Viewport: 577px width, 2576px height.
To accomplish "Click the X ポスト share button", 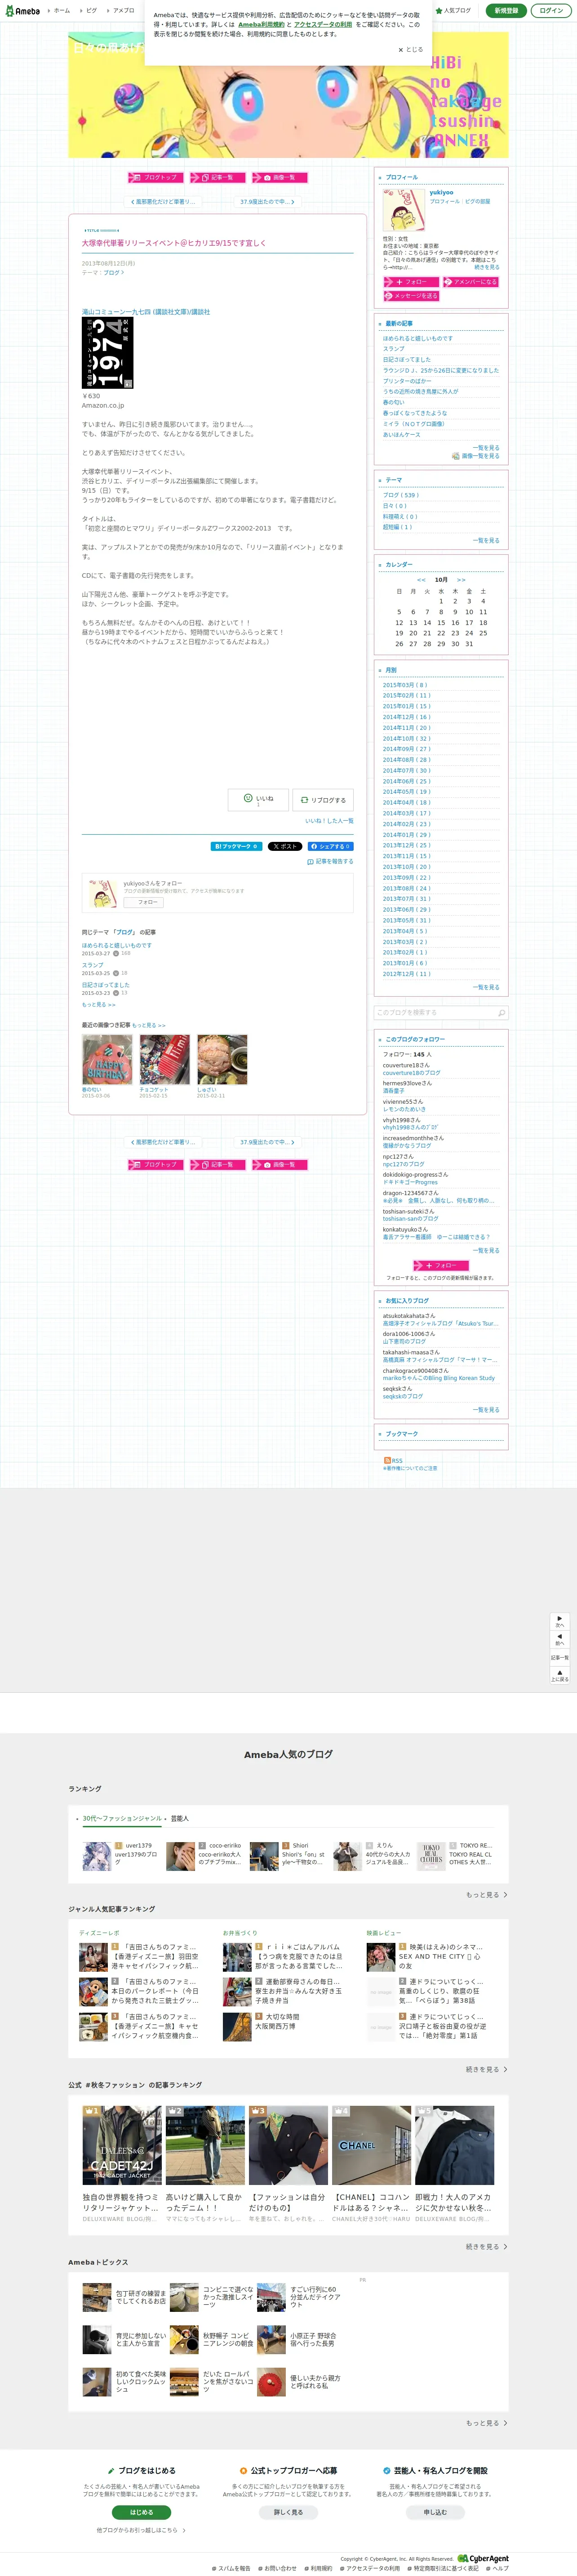I will click(284, 846).
